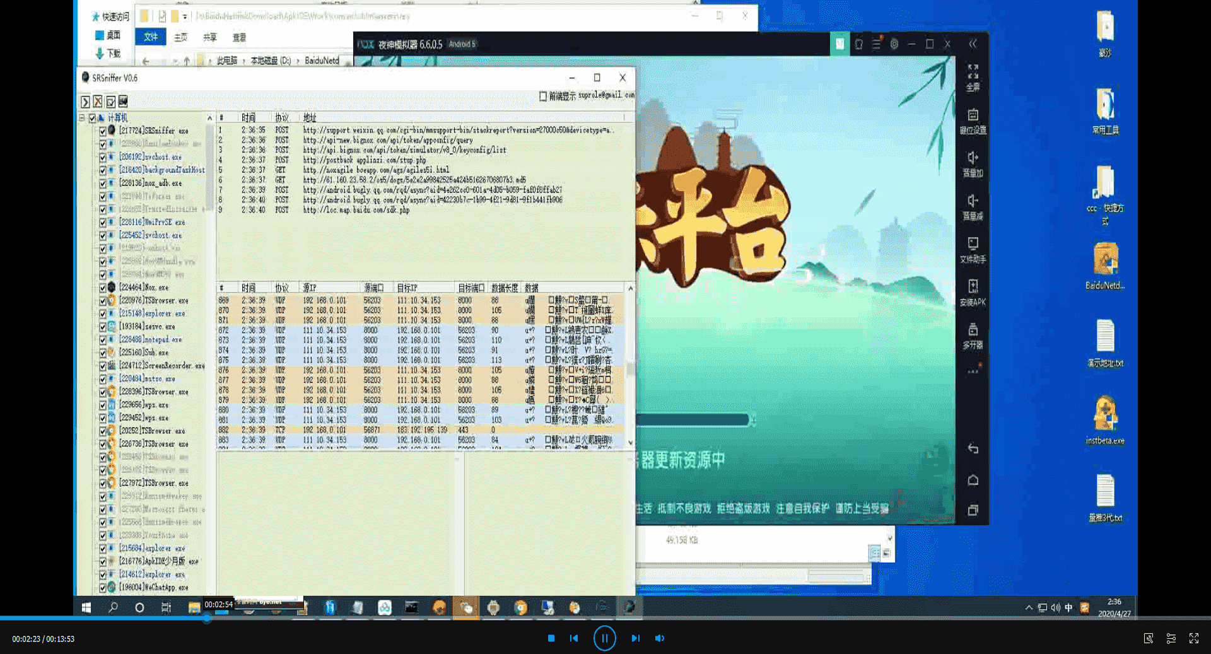The height and width of the screenshot is (654, 1211).
Task: Collapse the Nox sidebar with the double chevron
Action: 973,44
